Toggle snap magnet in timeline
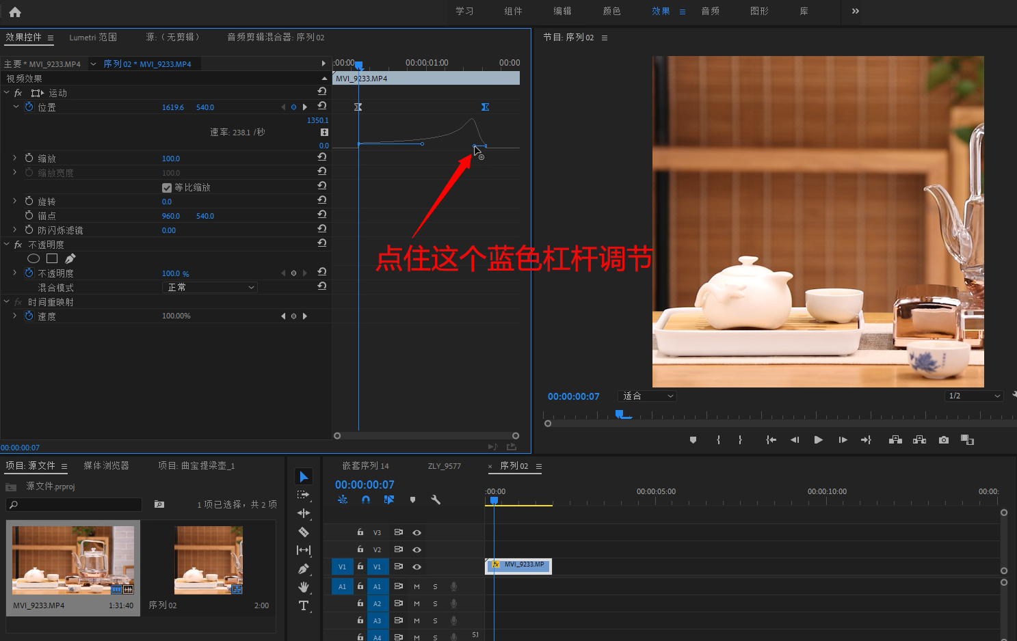1017x641 pixels. pos(366,500)
